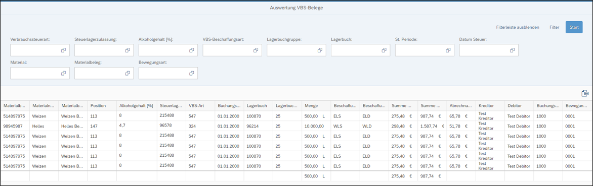Select the Helles row with material 98945987
This screenshot has width=593, height=186.
coord(296,126)
